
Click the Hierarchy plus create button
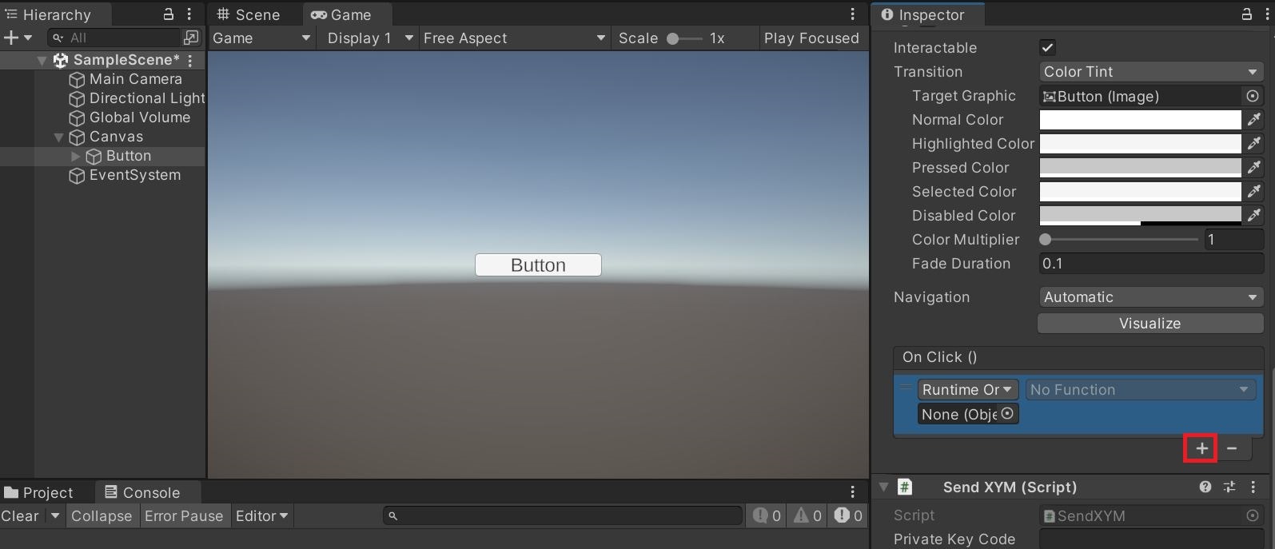pyautogui.click(x=11, y=38)
